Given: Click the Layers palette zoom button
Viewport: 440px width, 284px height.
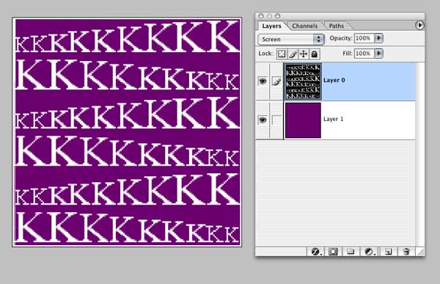Looking at the screenshot, I should tap(277, 15).
